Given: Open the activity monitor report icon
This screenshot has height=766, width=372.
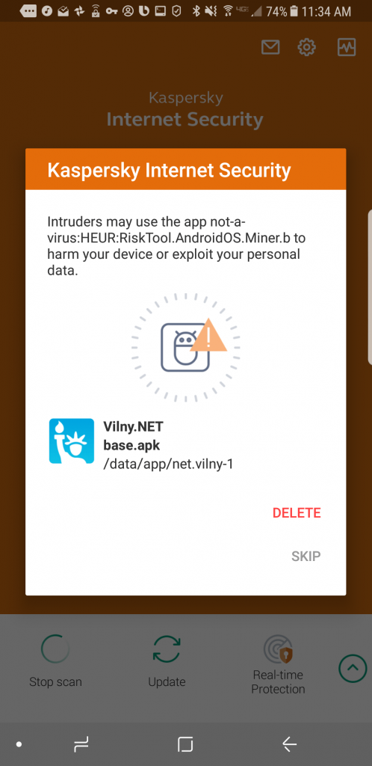Looking at the screenshot, I should [x=347, y=47].
